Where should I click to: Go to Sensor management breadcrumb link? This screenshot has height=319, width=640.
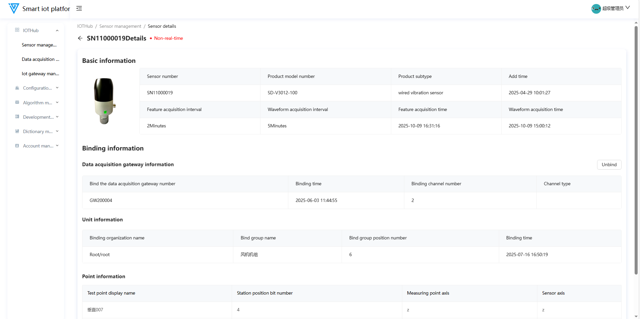[x=120, y=26]
